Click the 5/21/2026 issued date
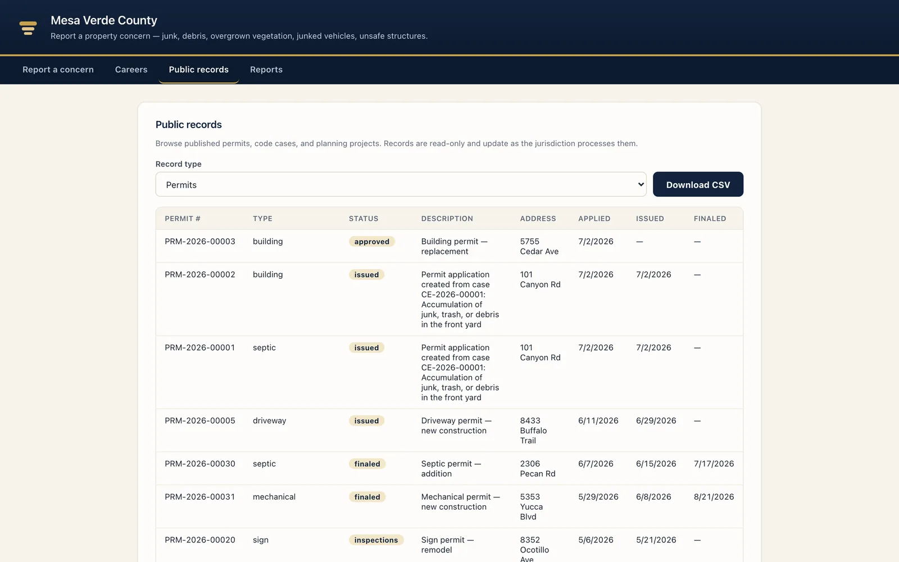899x562 pixels. click(x=656, y=540)
